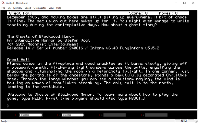Click '(c) 2023 Moonmist Entertainment' line
The image size is (198, 123).
click(43, 44)
